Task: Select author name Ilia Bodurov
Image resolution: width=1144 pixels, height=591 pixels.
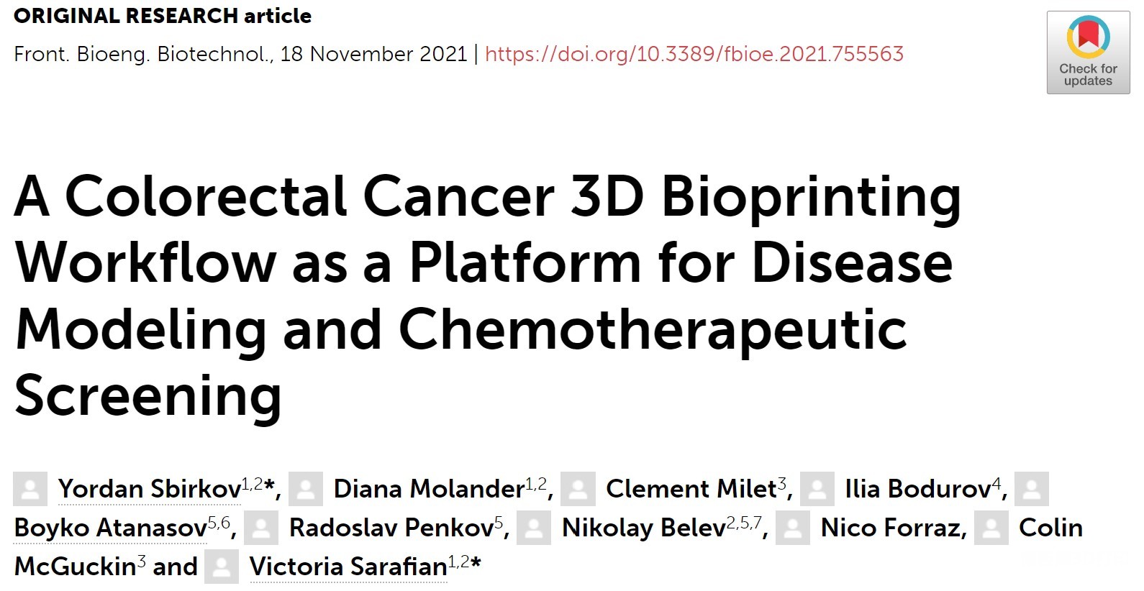Action: coord(918,489)
